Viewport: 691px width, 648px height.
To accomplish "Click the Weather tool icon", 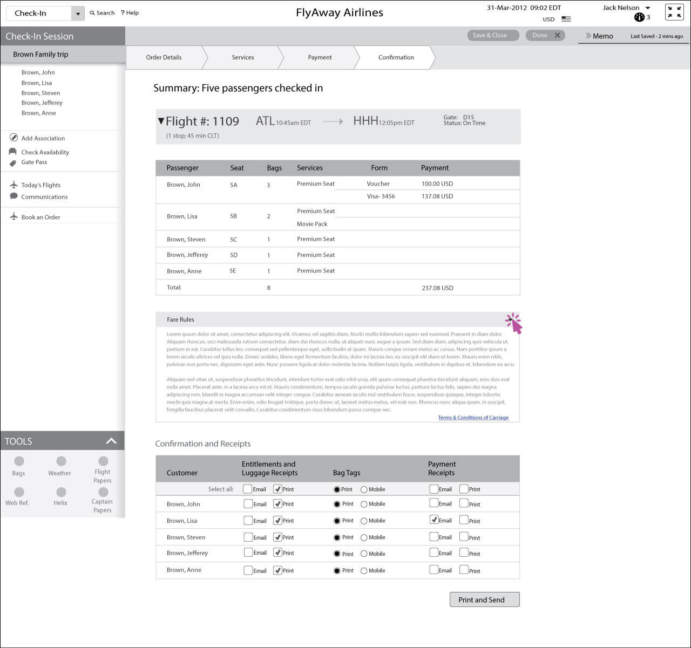I will (61, 461).
